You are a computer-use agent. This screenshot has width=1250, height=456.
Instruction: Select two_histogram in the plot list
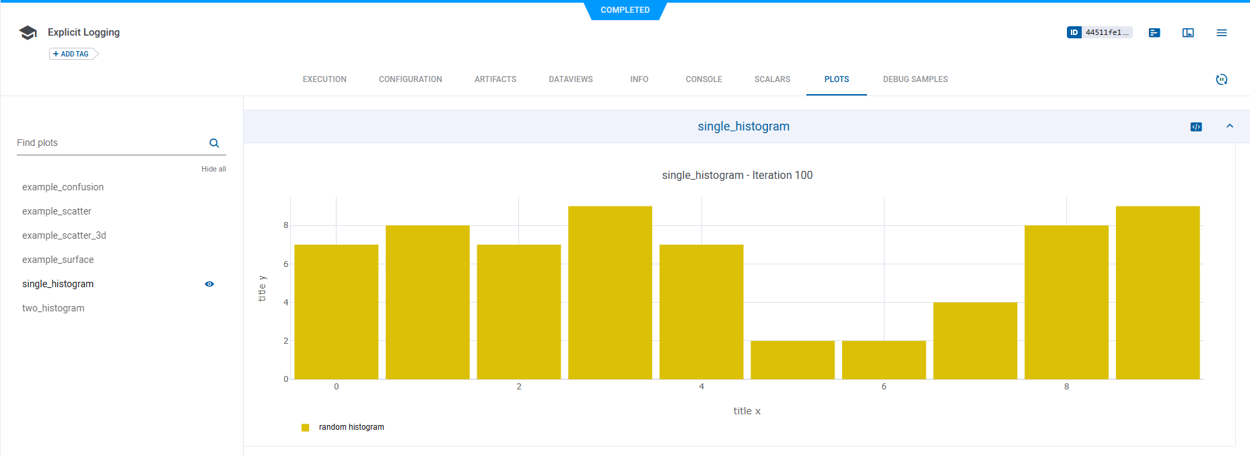pos(53,308)
